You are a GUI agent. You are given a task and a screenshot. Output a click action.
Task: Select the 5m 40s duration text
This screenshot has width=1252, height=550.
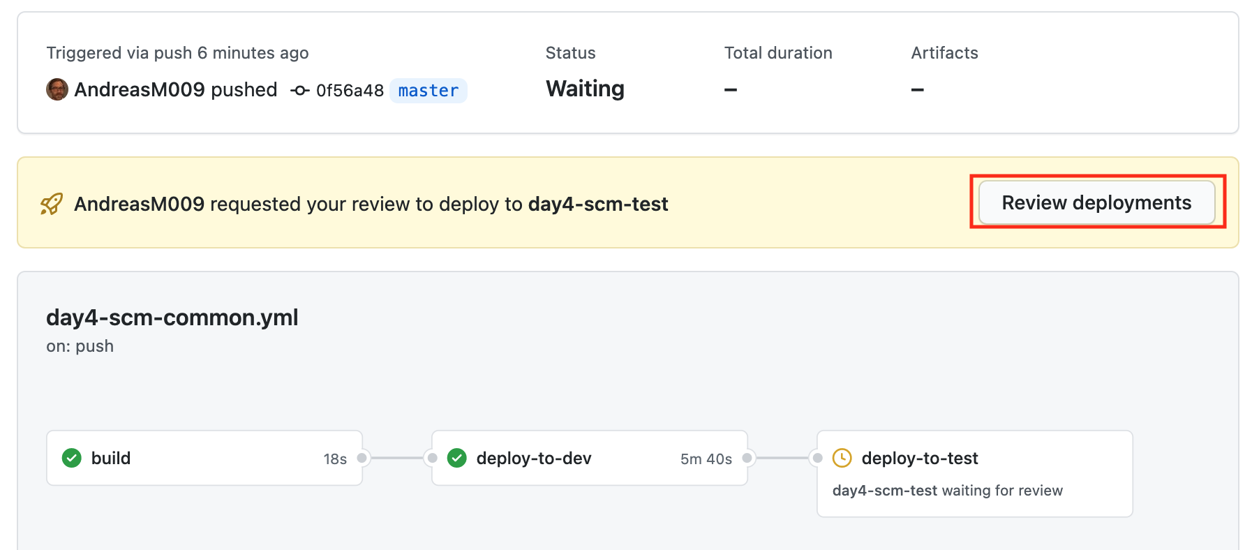click(x=706, y=459)
